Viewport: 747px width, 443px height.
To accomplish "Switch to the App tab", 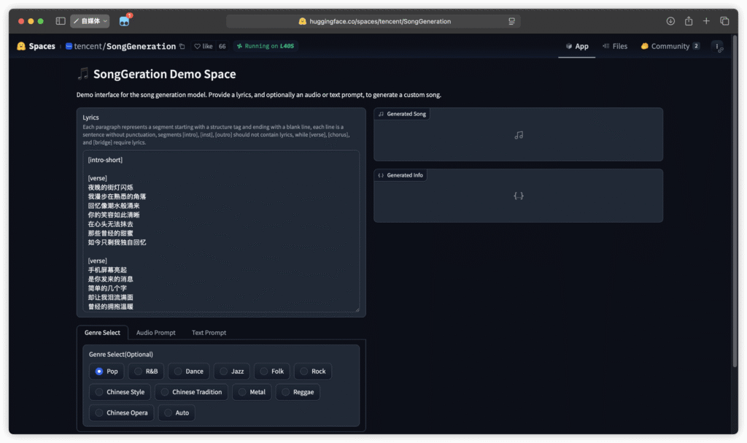I will [x=576, y=46].
